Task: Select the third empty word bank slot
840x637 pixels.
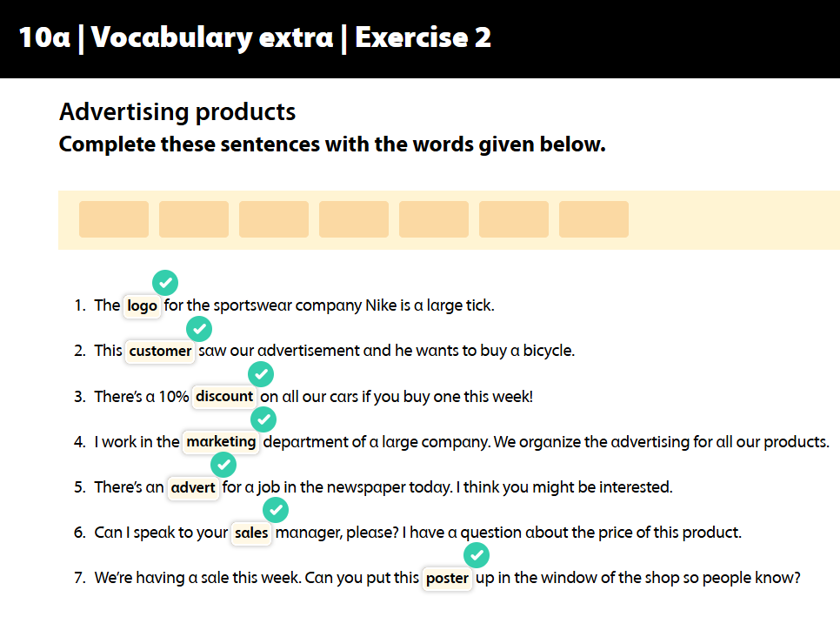Action: tap(274, 219)
